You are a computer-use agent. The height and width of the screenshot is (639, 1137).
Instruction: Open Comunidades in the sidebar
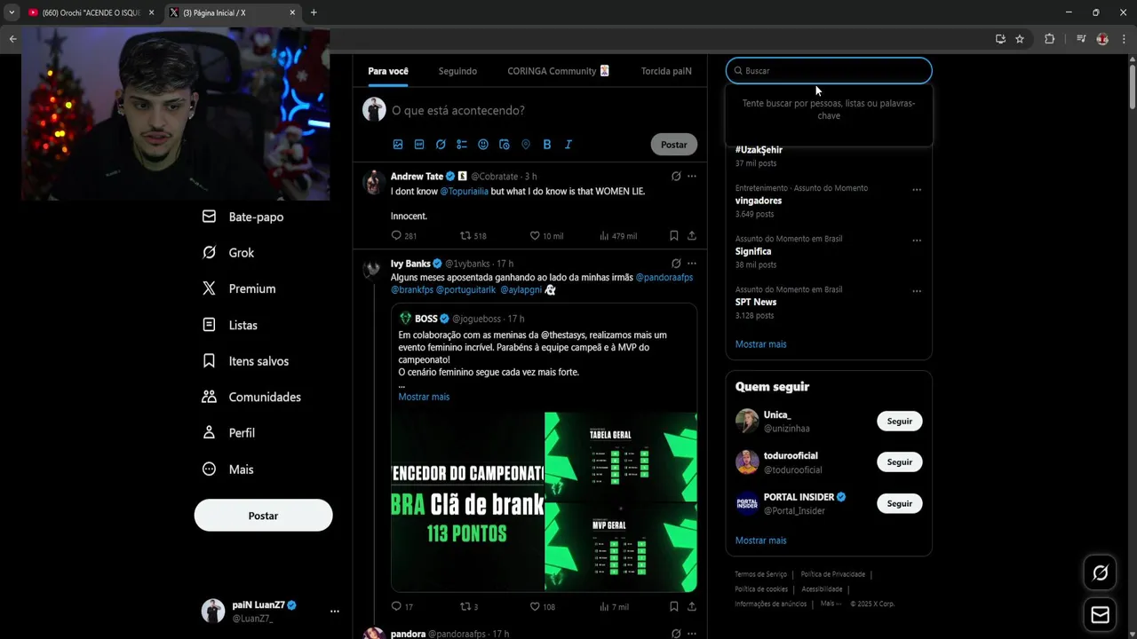tap(251, 397)
